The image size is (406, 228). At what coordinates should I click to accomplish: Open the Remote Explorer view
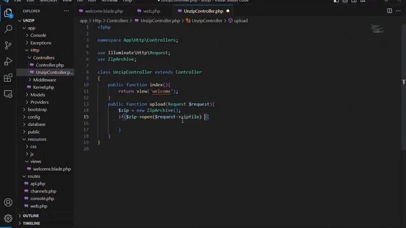pyautogui.click(x=8, y=94)
